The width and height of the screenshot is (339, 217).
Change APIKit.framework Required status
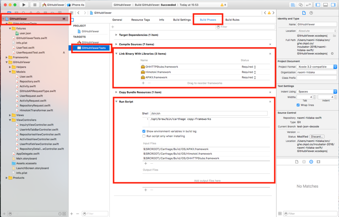click(x=249, y=77)
